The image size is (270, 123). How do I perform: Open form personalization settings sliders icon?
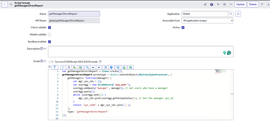(x=224, y=4)
